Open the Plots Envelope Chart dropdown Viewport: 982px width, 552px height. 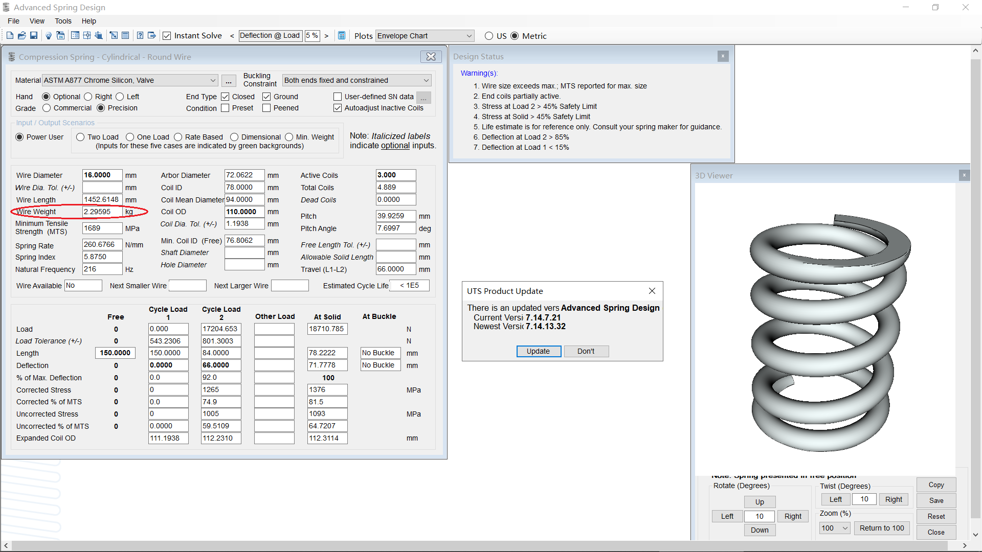tap(425, 36)
